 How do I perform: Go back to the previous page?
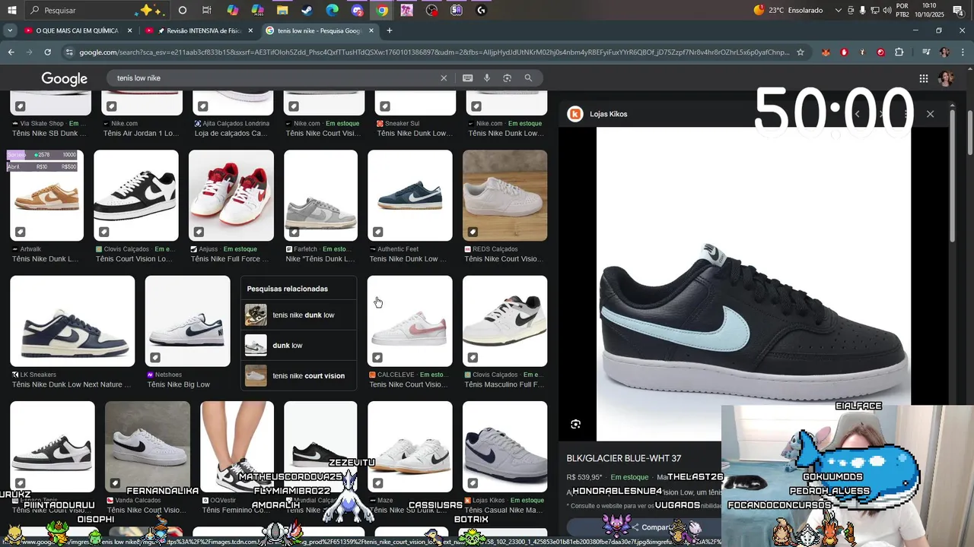click(11, 52)
